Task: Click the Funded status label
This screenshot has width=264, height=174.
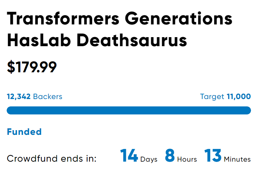Action: coord(24,132)
